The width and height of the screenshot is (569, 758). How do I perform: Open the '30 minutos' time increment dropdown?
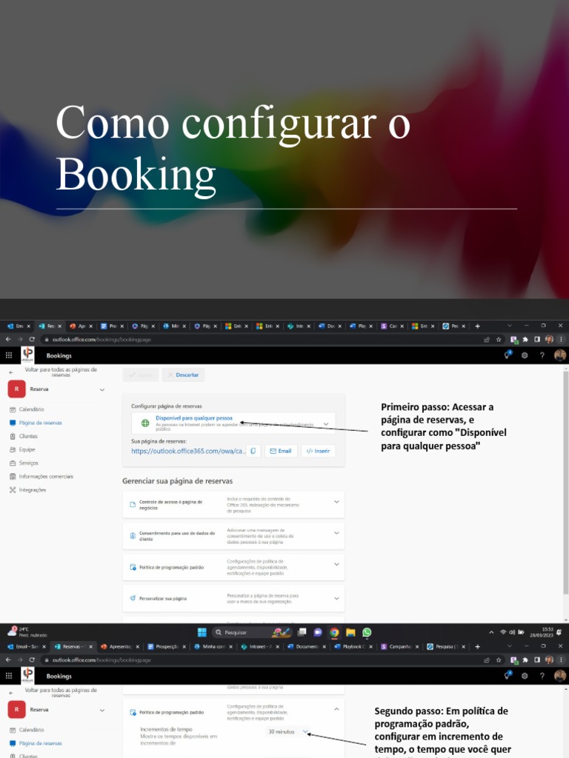click(289, 732)
